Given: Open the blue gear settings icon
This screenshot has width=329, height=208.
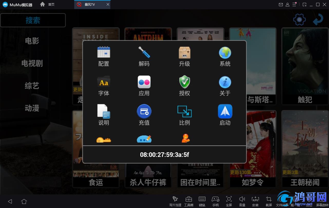Looking at the screenshot, I should coord(299,20).
